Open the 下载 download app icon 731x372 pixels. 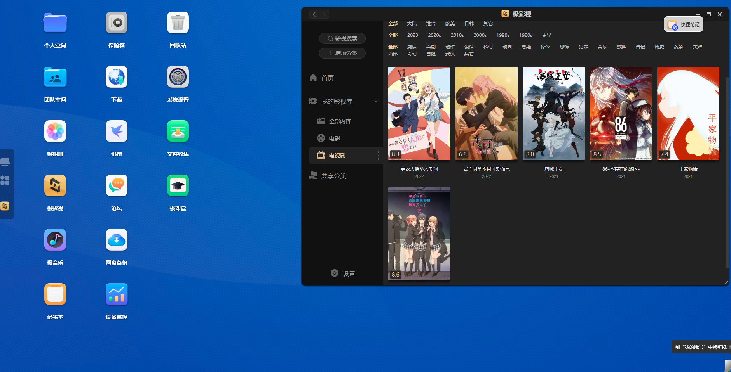tap(117, 77)
